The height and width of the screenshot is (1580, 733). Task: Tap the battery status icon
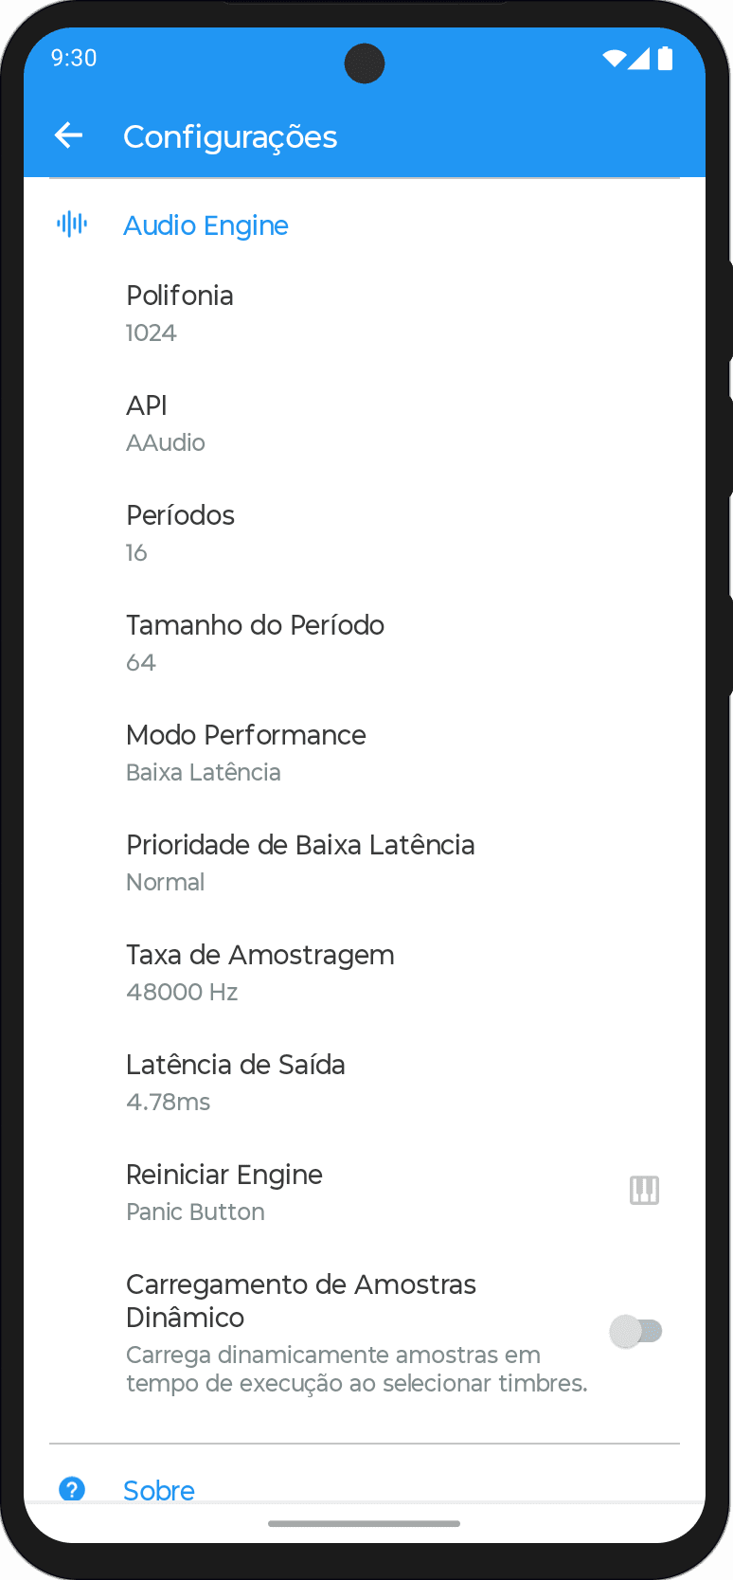[666, 59]
